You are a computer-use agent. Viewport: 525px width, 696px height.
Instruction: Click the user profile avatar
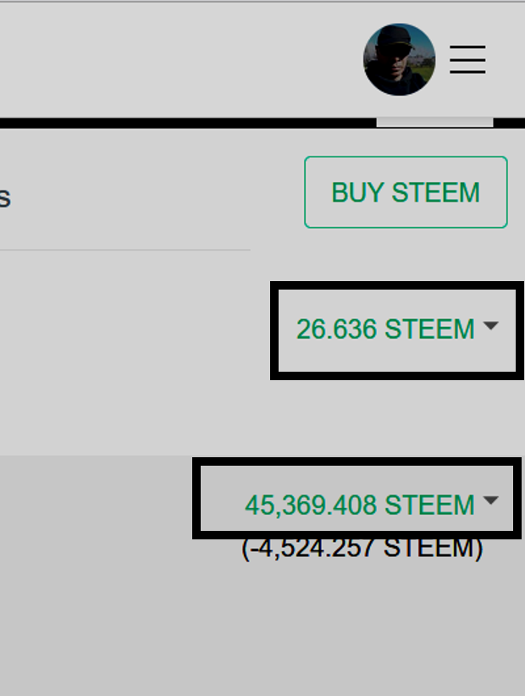coord(399,59)
